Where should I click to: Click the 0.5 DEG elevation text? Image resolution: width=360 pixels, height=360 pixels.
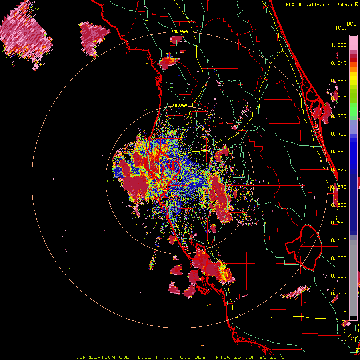click(x=193, y=357)
